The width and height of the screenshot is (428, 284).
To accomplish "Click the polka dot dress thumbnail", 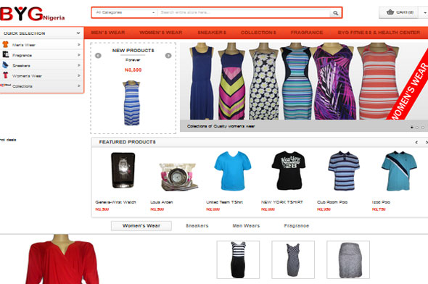I will point(293,260).
